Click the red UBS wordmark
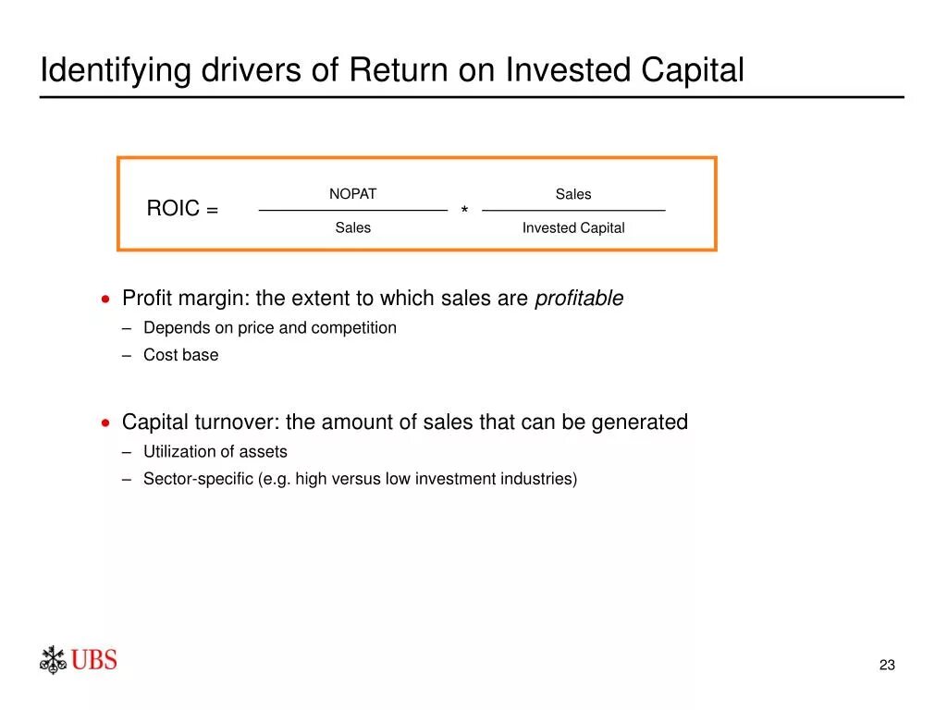 tap(94, 660)
